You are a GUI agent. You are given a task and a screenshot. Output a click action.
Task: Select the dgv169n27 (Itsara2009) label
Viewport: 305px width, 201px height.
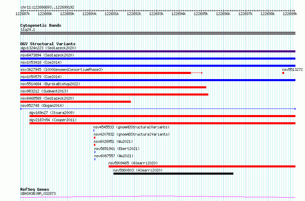(x=52, y=113)
